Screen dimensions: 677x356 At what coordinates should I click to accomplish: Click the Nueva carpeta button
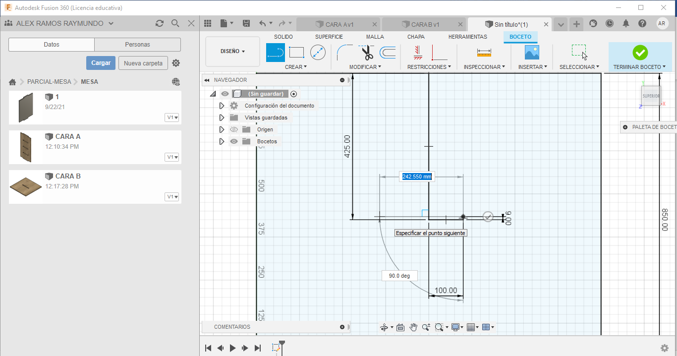143,63
